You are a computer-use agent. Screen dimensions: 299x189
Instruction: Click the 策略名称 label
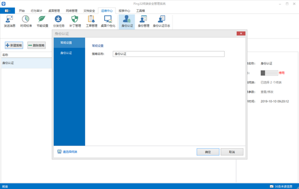[98, 54]
